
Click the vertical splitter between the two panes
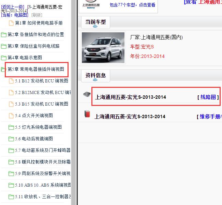click(74, 102)
